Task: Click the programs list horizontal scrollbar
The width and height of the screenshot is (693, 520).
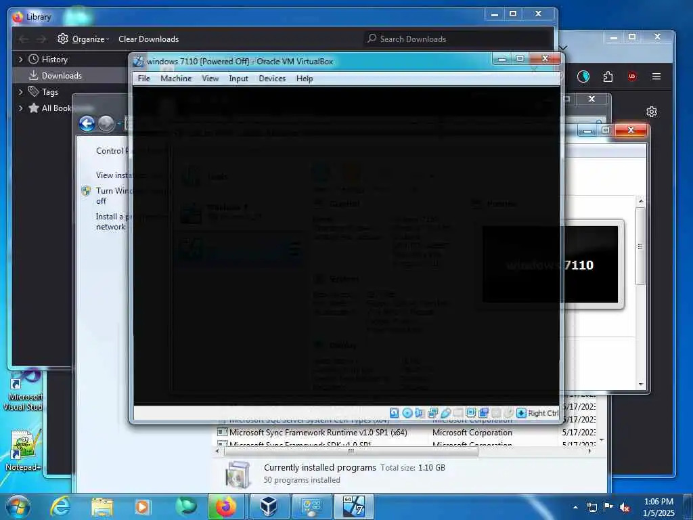Action: pyautogui.click(x=351, y=451)
